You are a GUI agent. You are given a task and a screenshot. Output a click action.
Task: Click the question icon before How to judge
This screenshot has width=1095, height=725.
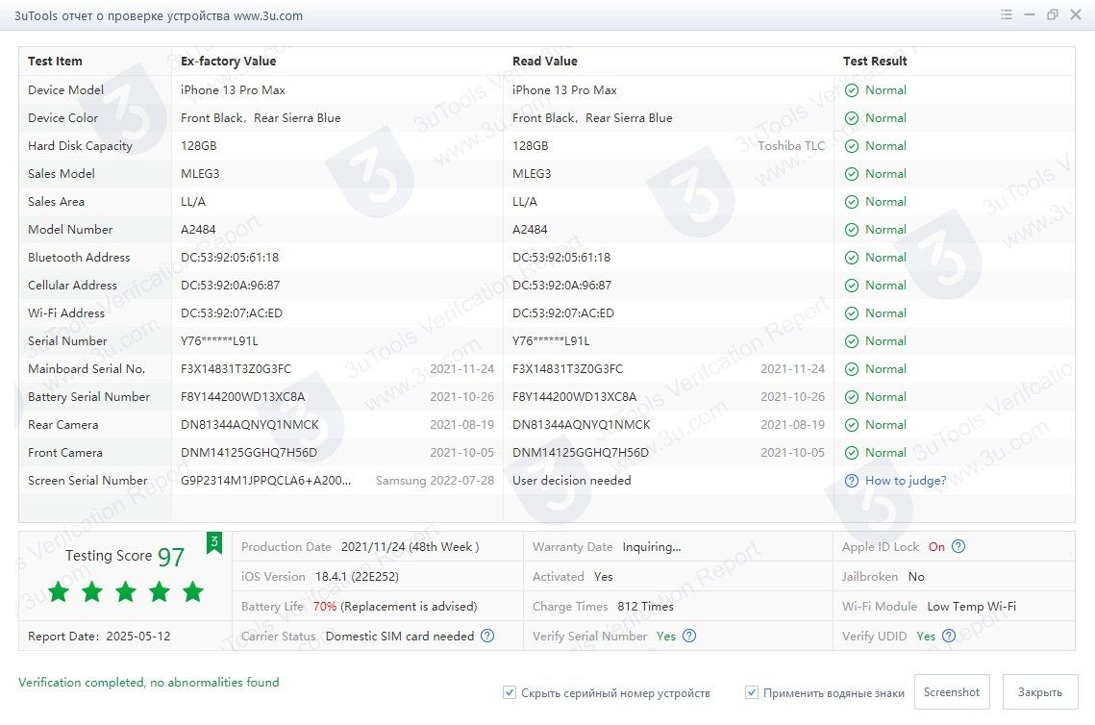click(851, 481)
